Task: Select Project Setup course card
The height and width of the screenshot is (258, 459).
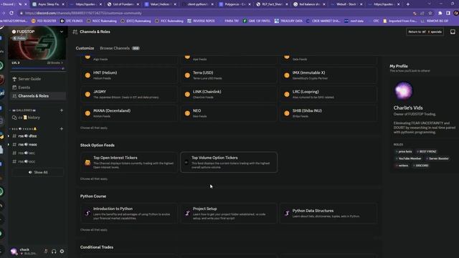Action: point(229,214)
